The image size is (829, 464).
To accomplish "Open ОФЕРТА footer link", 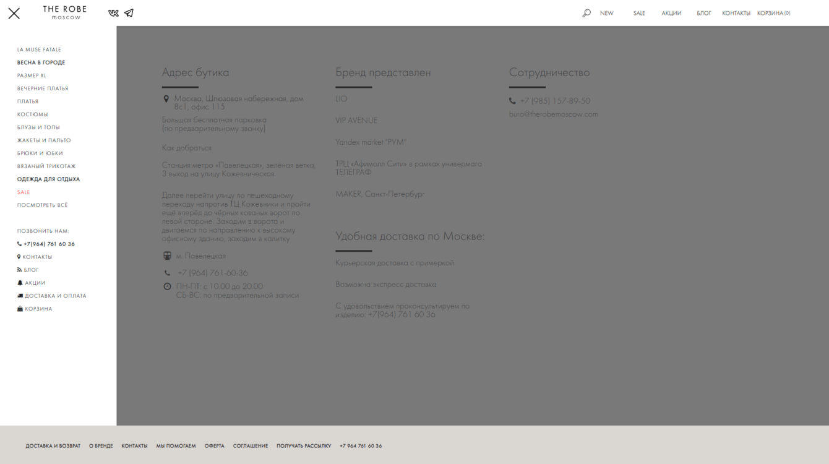I will [215, 446].
